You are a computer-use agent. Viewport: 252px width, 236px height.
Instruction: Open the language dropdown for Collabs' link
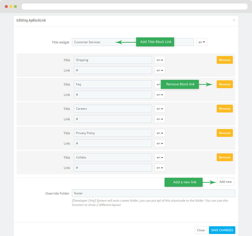pyautogui.click(x=160, y=167)
